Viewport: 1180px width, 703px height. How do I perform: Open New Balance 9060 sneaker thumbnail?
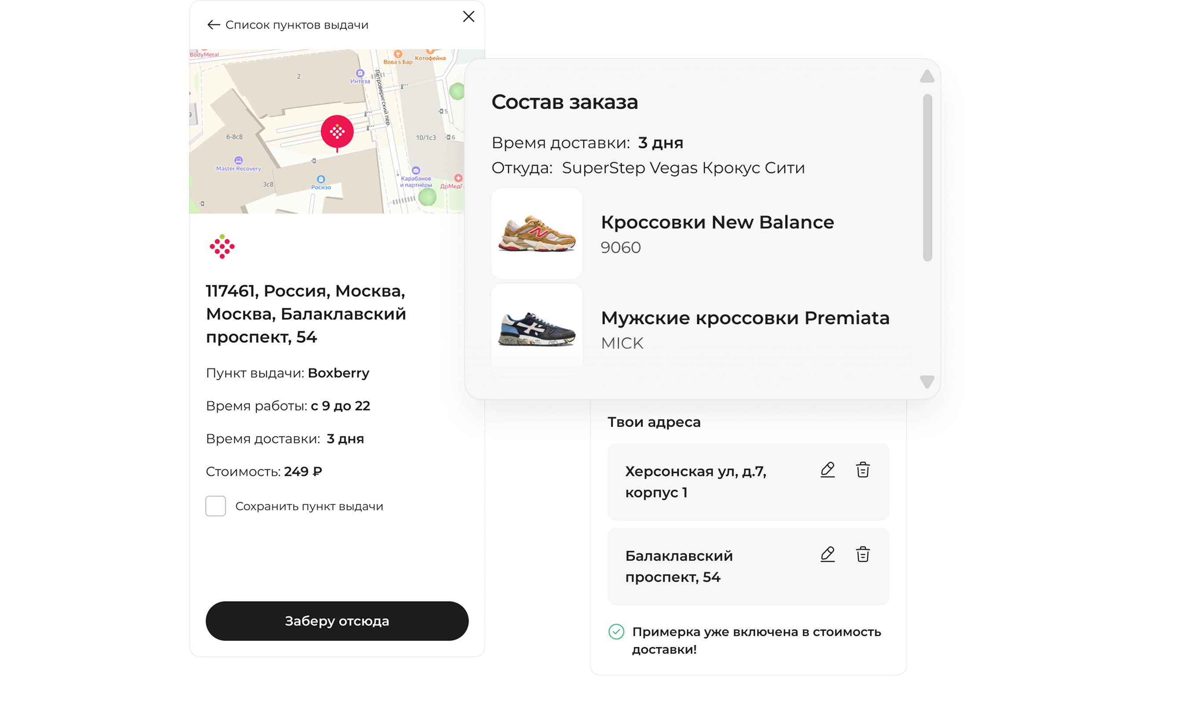coord(536,233)
